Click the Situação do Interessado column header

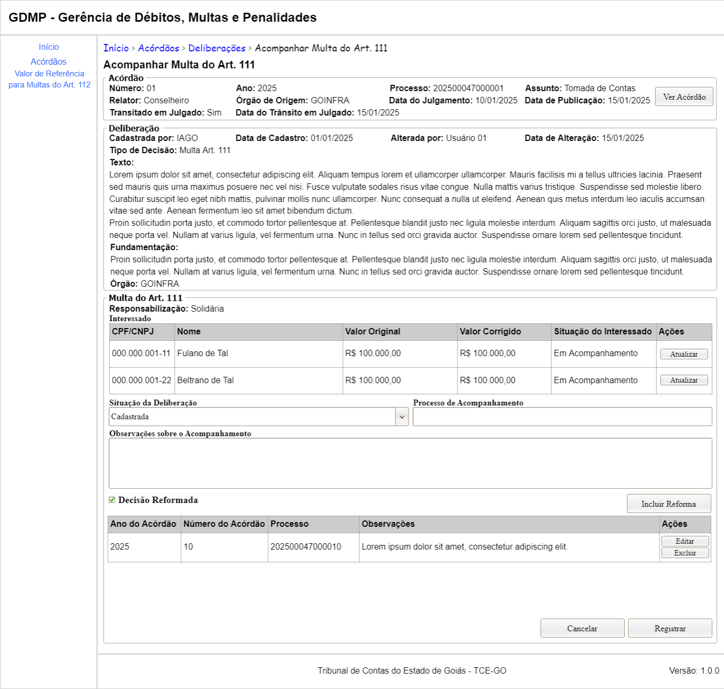[603, 331]
